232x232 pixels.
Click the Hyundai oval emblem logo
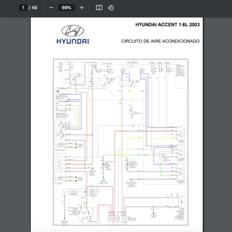[73, 31]
